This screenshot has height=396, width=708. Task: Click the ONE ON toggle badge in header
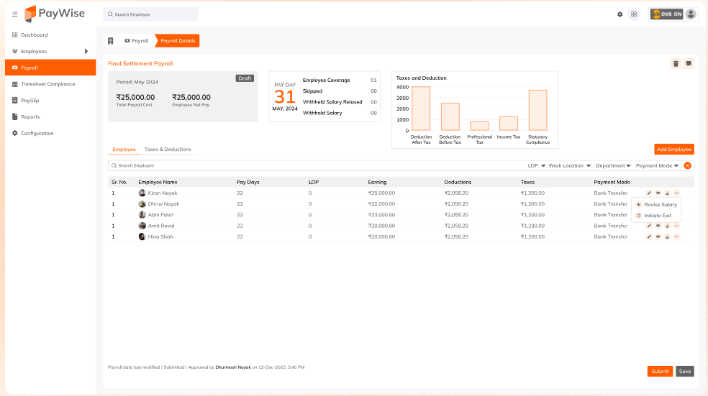tap(667, 14)
